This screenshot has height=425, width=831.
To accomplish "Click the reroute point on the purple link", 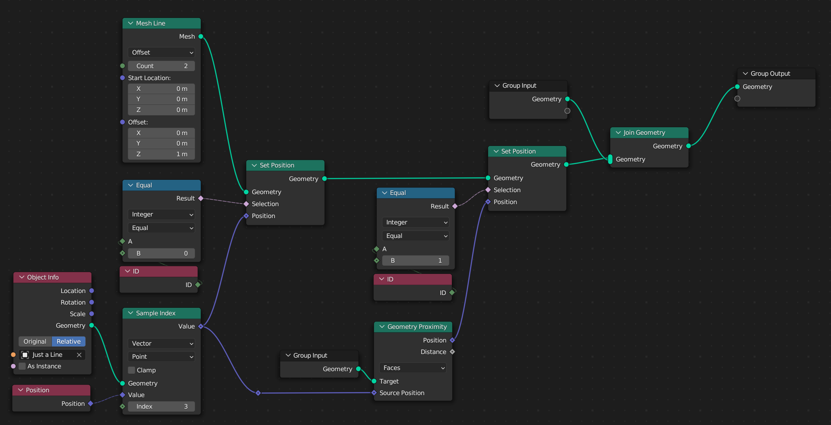I will pos(258,393).
